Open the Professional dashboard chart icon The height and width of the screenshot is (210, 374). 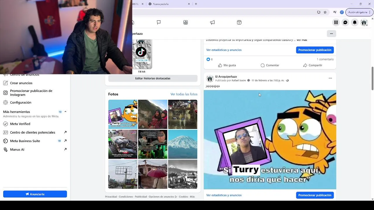(186, 22)
